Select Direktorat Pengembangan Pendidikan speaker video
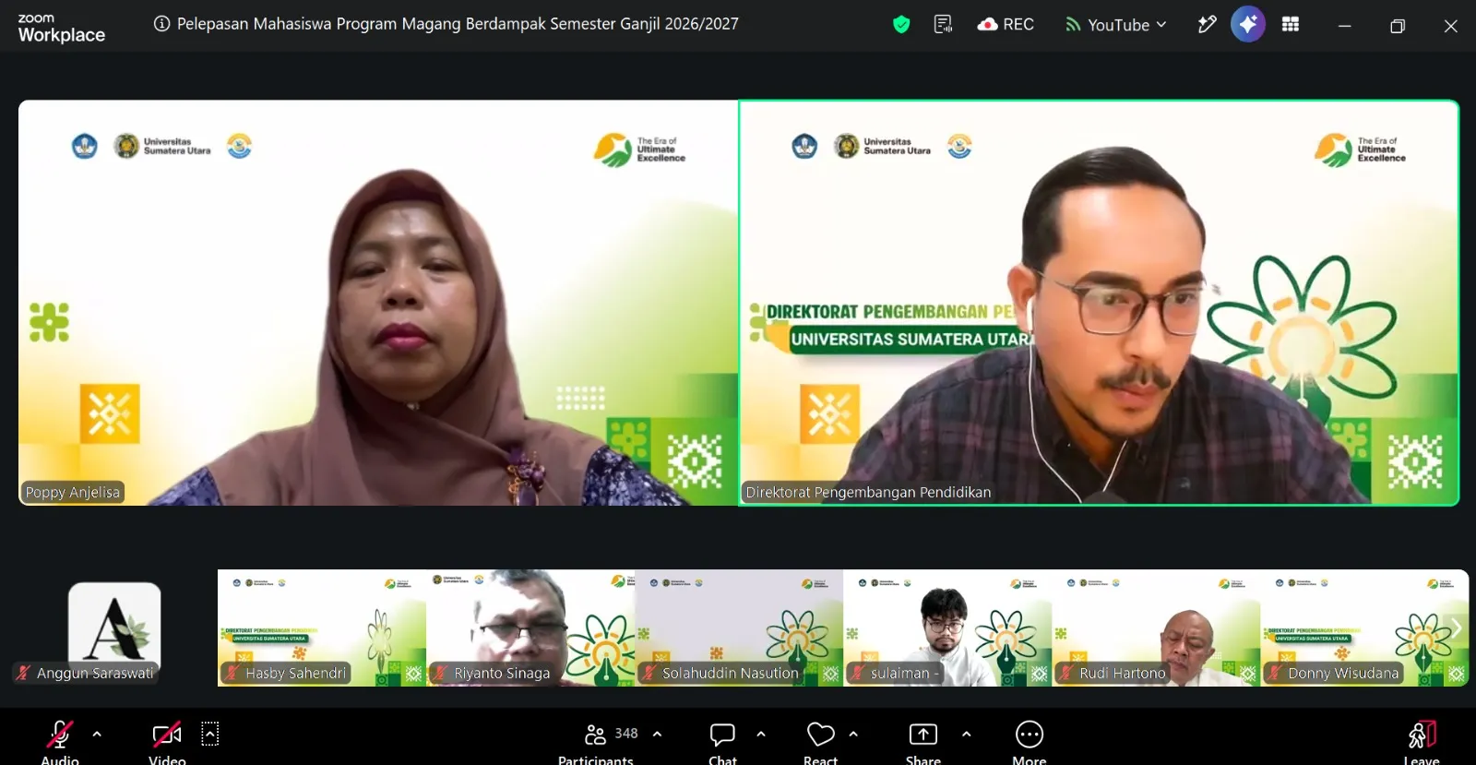 (x=1099, y=303)
